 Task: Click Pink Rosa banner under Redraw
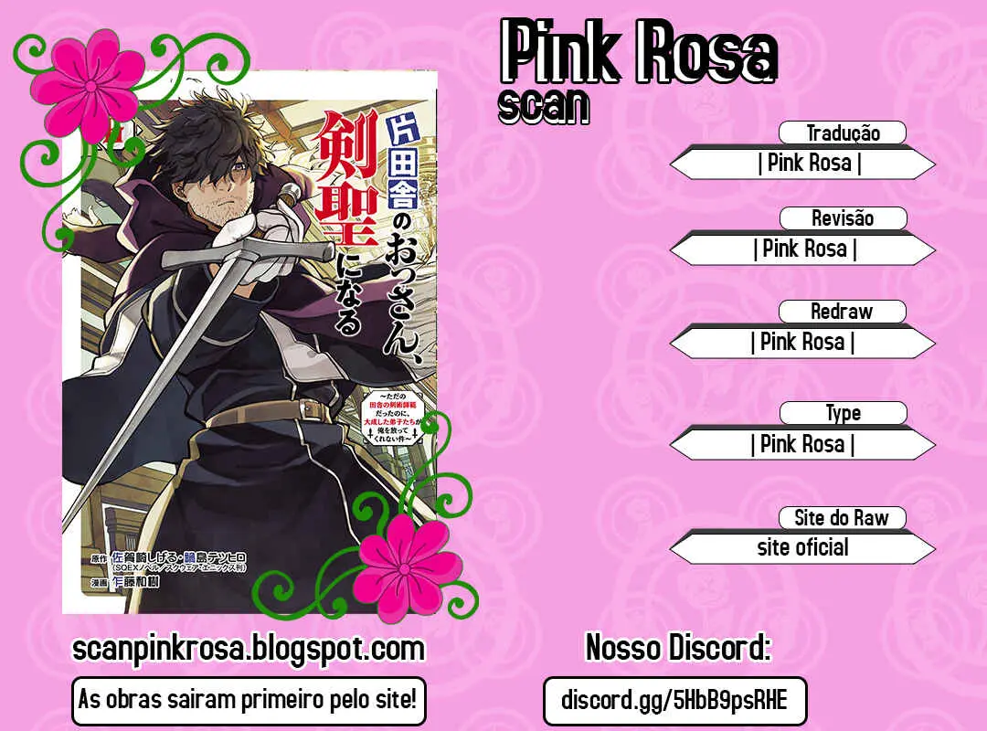tap(802, 343)
